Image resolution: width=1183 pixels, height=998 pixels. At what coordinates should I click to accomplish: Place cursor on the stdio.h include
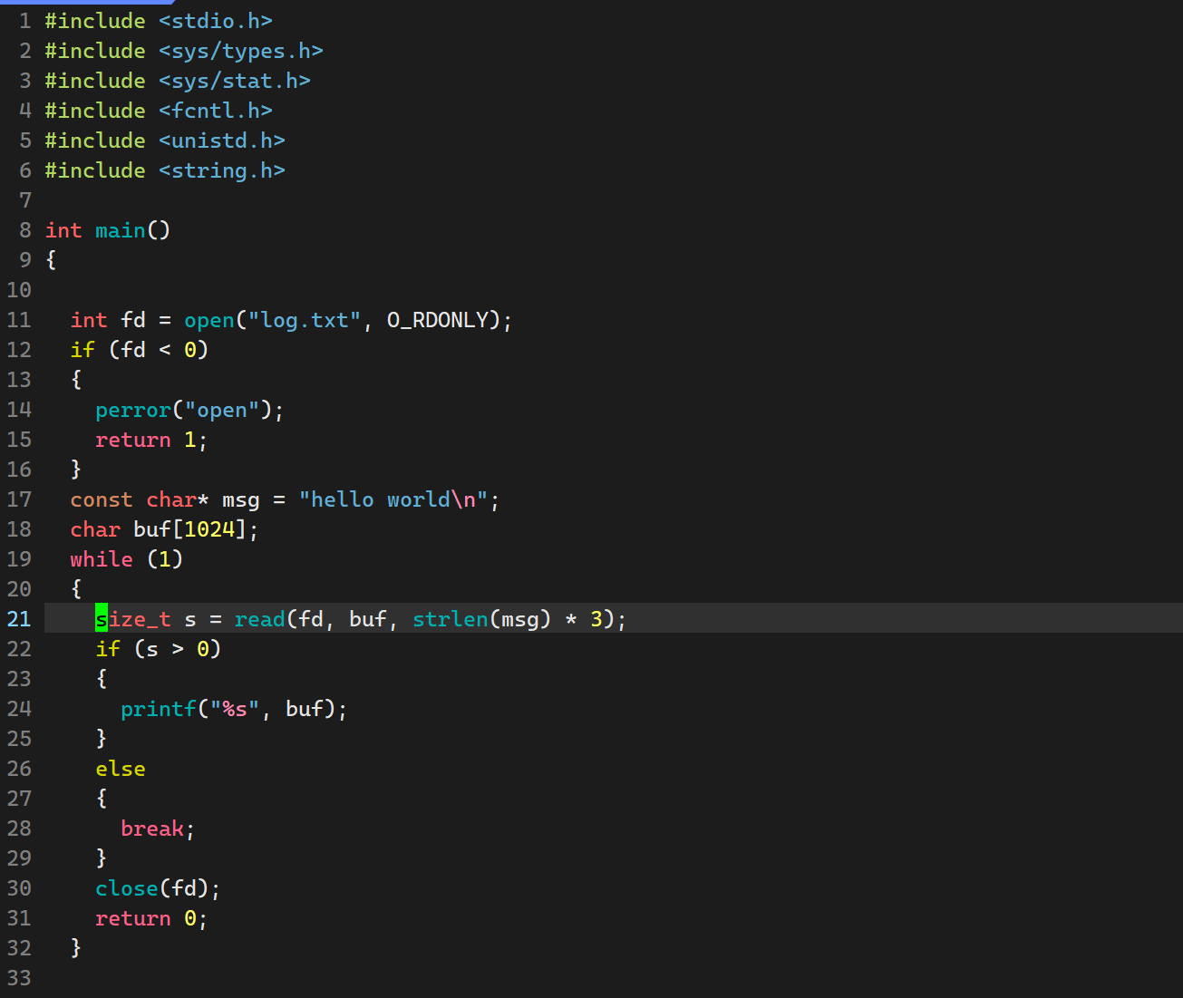tap(216, 21)
